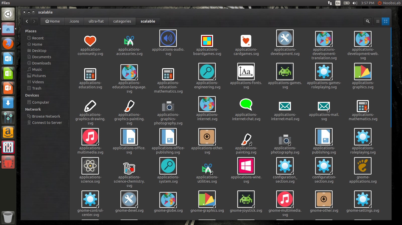This screenshot has width=402, height=225.
Task: Select applications-internet-mail.svg envelope icon
Action: [285, 106]
